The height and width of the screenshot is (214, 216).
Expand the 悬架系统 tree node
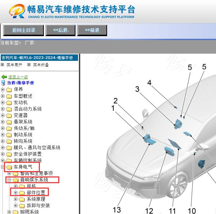(3, 122)
